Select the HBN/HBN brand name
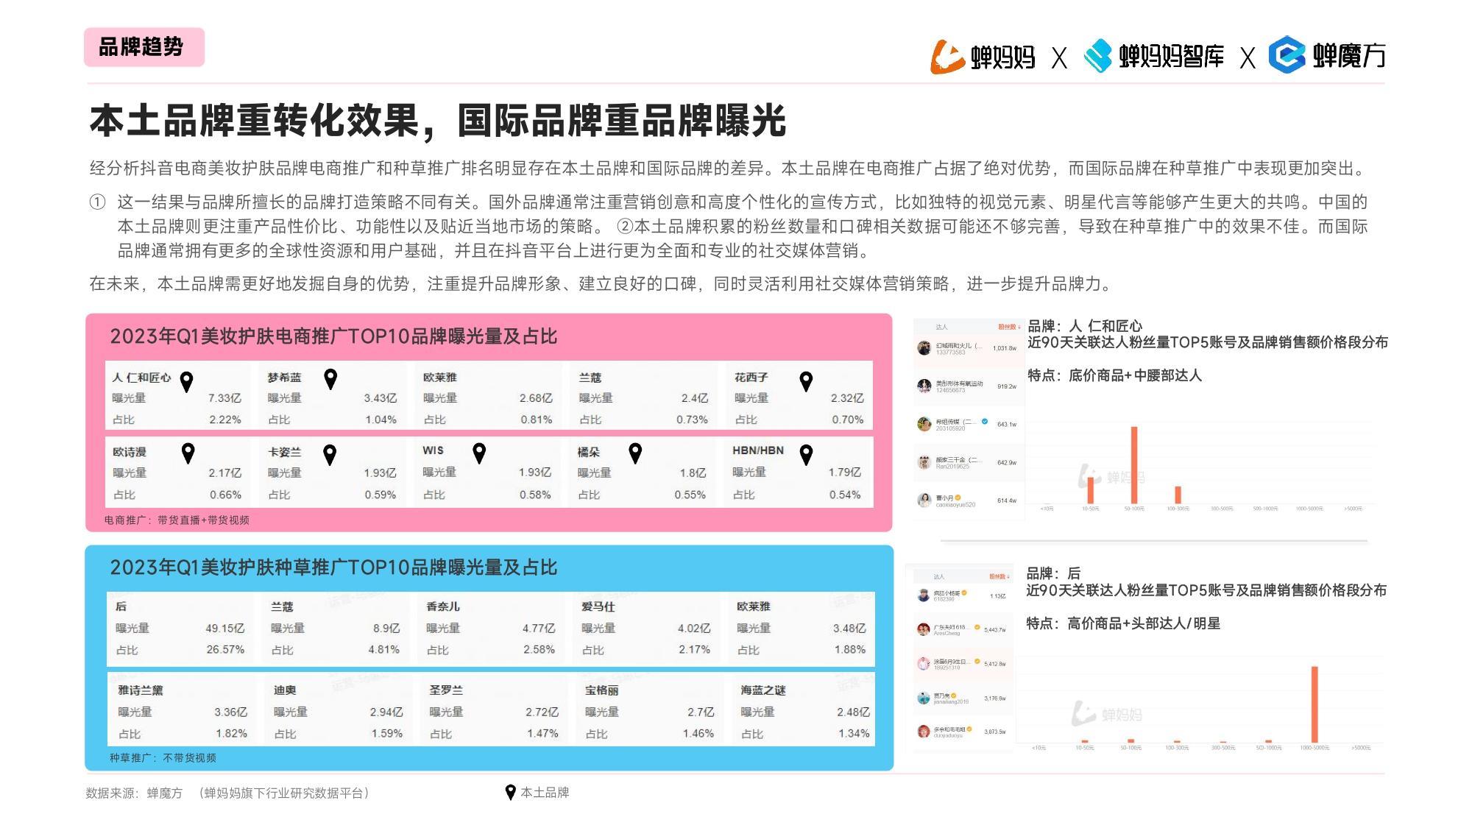This screenshot has height=828, width=1472. [x=758, y=450]
